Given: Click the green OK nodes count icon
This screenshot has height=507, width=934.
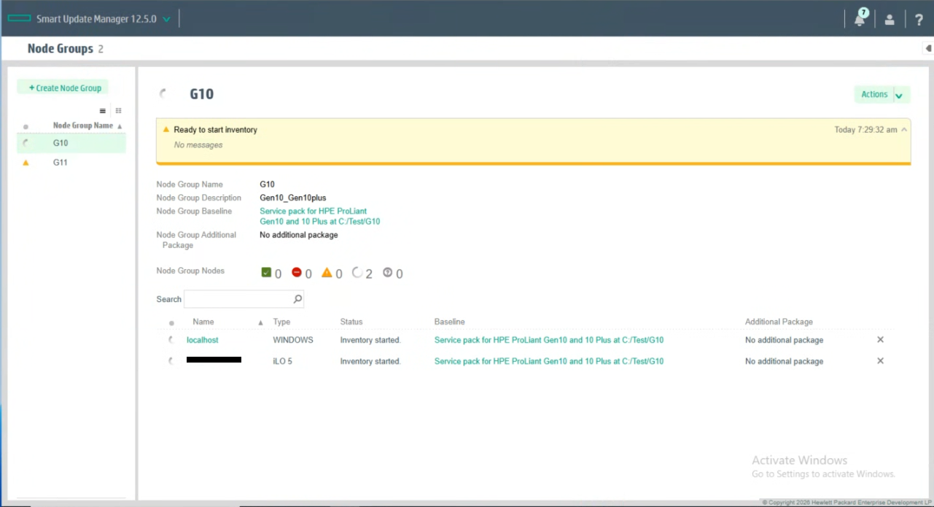Looking at the screenshot, I should pos(266,273).
